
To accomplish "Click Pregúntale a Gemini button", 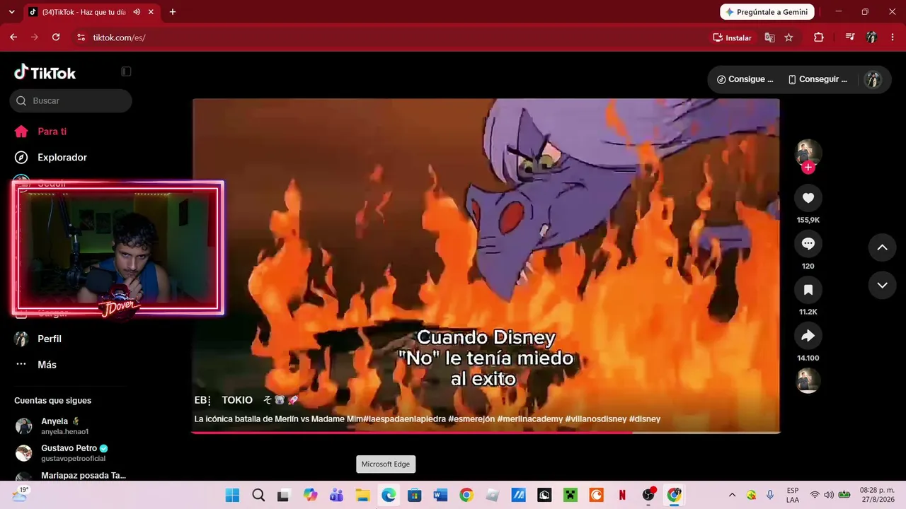I will 767,12.
